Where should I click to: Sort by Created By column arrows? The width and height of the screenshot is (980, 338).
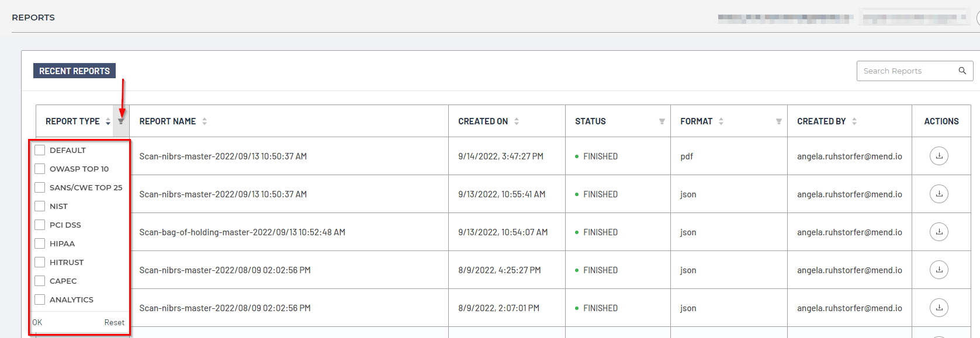click(854, 121)
